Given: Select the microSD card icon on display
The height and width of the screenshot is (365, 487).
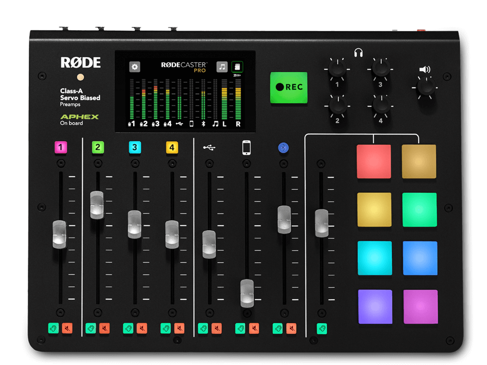Looking at the screenshot, I should pos(238,66).
